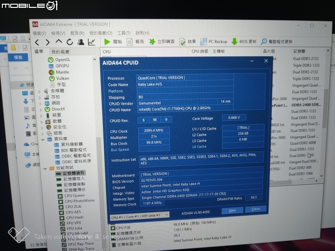
Task: Save the CPUID report with Save button
Action: [x=232, y=211]
